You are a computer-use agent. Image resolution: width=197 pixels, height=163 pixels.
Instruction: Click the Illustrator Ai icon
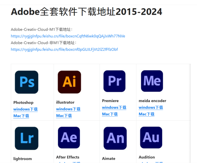pos(69,82)
